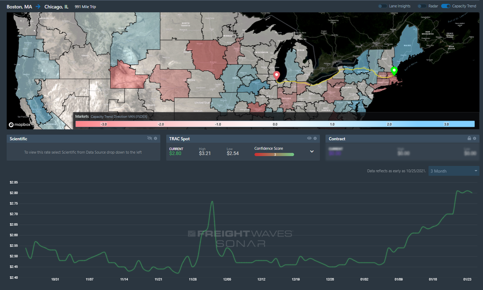Open the 3 Month time range dropdown
This screenshot has width=483, height=290.
pyautogui.click(x=454, y=171)
